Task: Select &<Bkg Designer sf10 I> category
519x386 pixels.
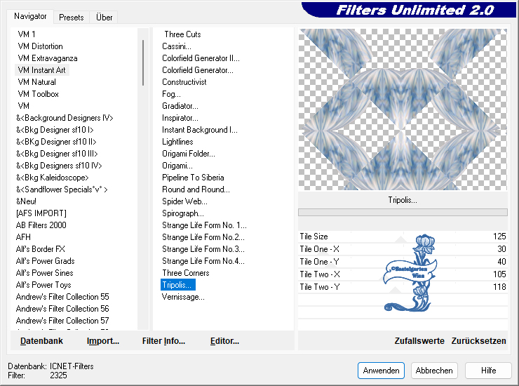Action: pos(55,130)
